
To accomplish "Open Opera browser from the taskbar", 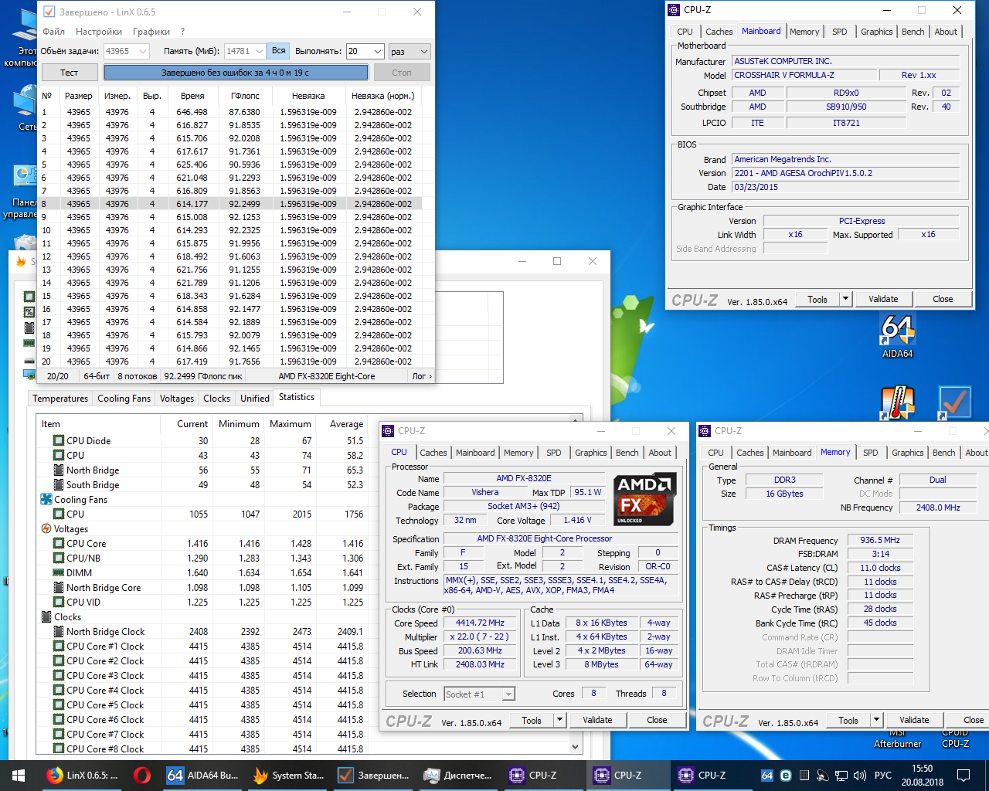I will pos(141,775).
